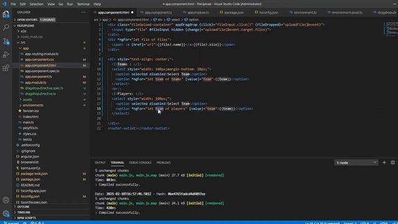
Task: Collapse the src folder
Action: tap(23, 42)
